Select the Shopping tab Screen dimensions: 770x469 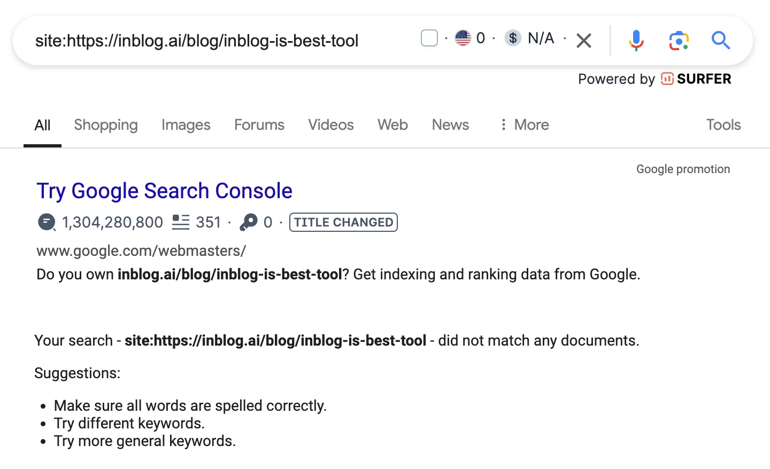pos(106,125)
